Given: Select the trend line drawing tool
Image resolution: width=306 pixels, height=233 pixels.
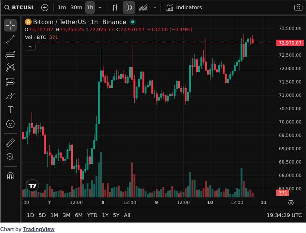Looking at the screenshot, I should tap(11, 39).
